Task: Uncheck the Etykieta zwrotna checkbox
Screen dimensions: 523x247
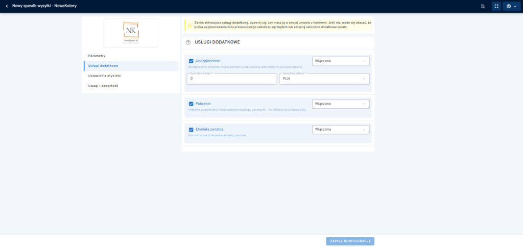Action: (x=191, y=129)
